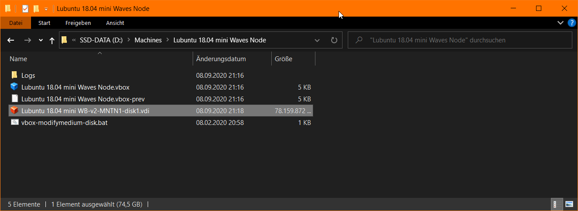The width and height of the screenshot is (578, 211).
Task: Navigate to SSD-DATA (D:) breadcrumb
Action: tap(101, 40)
